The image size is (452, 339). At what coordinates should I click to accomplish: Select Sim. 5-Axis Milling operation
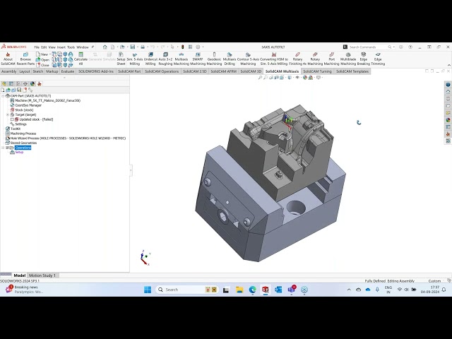click(135, 59)
